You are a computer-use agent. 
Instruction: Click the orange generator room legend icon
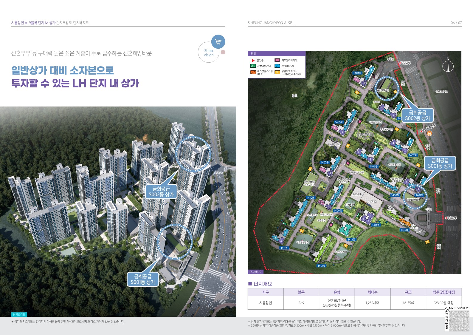pyautogui.click(x=253, y=72)
